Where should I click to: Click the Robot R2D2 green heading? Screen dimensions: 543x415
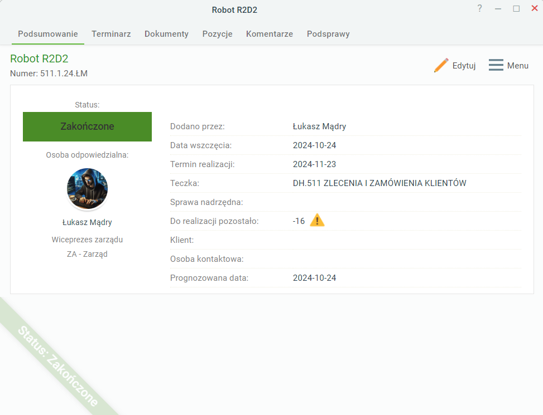pos(39,58)
